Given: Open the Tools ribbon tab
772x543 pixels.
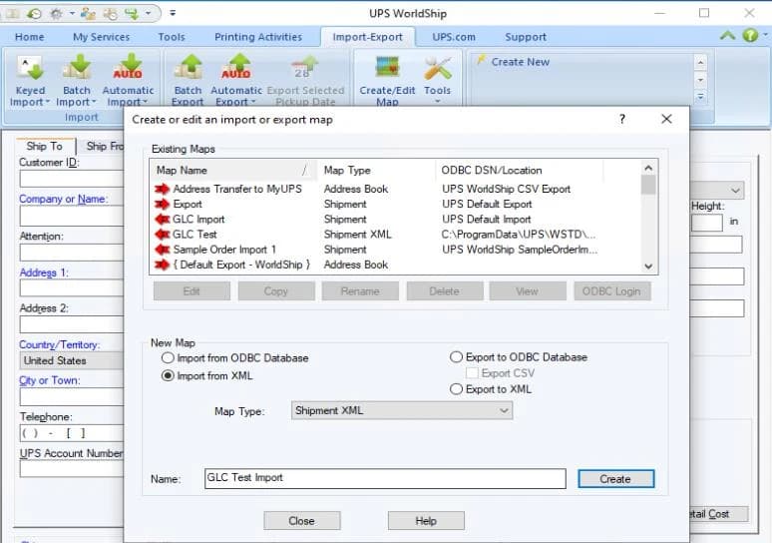Looking at the screenshot, I should [172, 37].
